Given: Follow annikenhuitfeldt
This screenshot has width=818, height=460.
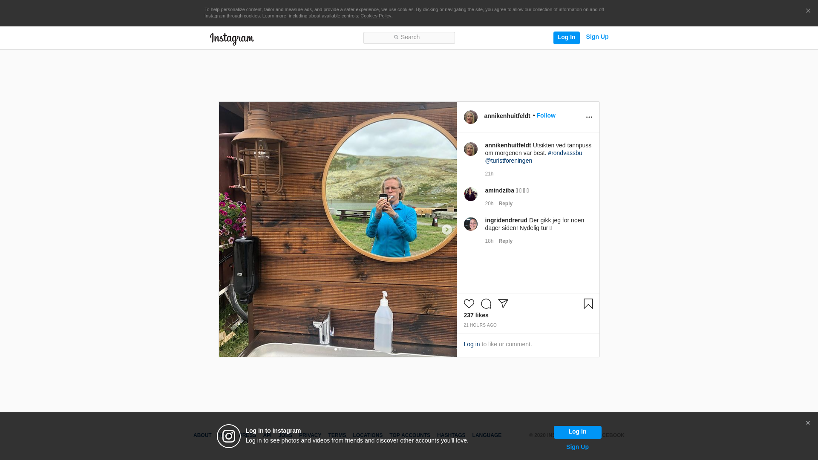Looking at the screenshot, I should point(546,116).
